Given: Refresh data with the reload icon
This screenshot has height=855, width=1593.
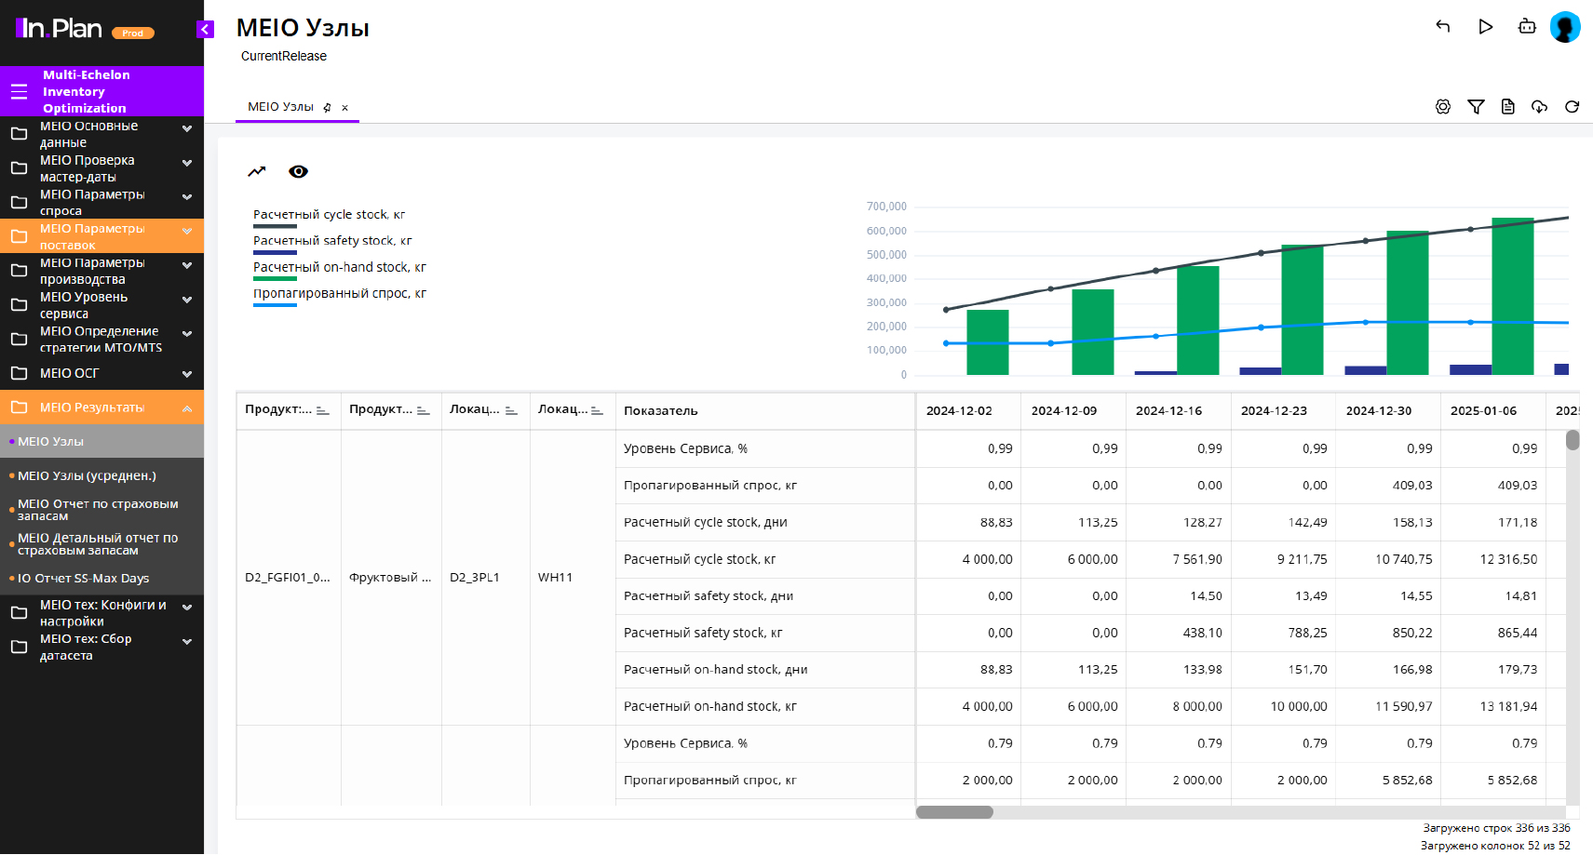Looking at the screenshot, I should [x=1572, y=107].
